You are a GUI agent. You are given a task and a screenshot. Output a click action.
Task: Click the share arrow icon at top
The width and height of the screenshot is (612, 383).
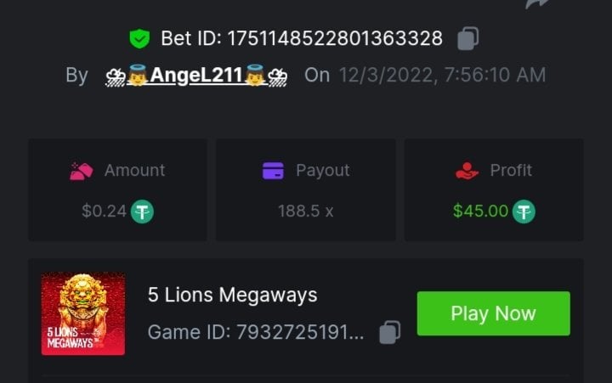click(537, 4)
